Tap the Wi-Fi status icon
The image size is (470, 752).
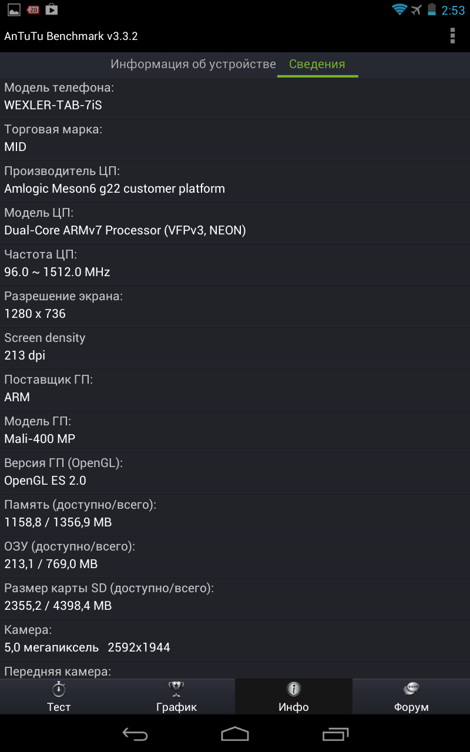[399, 9]
